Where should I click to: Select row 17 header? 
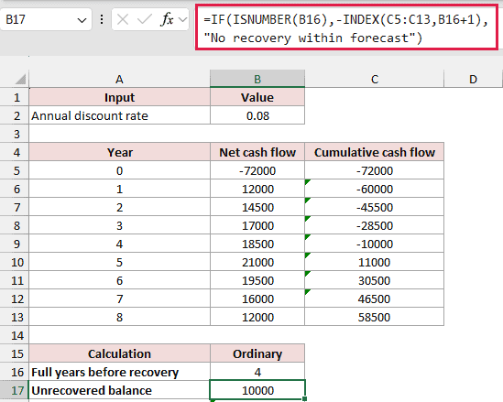tap(15, 390)
